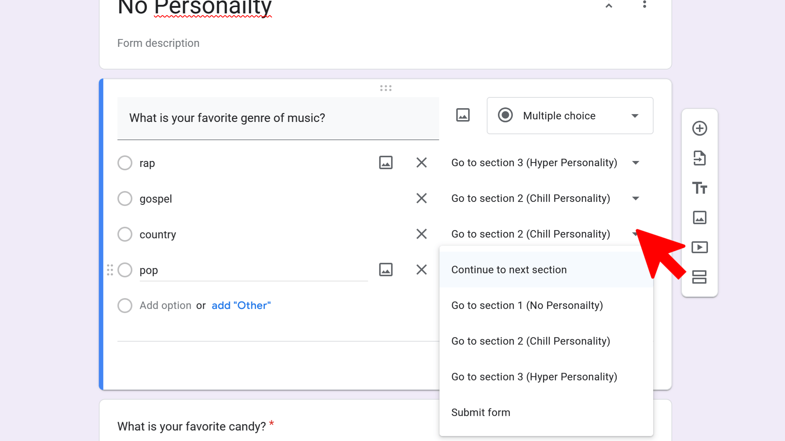Click the Add section icon
This screenshot has height=441, width=785.
[699, 277]
